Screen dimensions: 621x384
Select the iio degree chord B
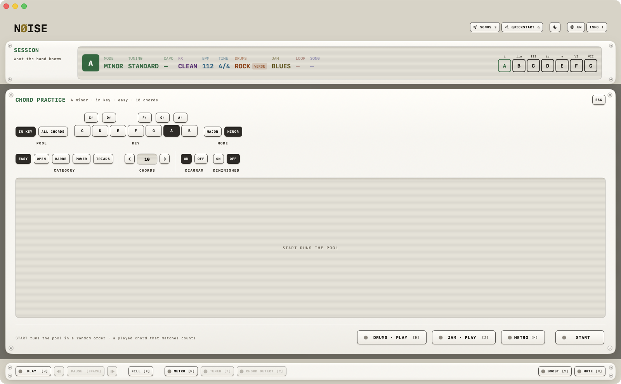pyautogui.click(x=519, y=66)
